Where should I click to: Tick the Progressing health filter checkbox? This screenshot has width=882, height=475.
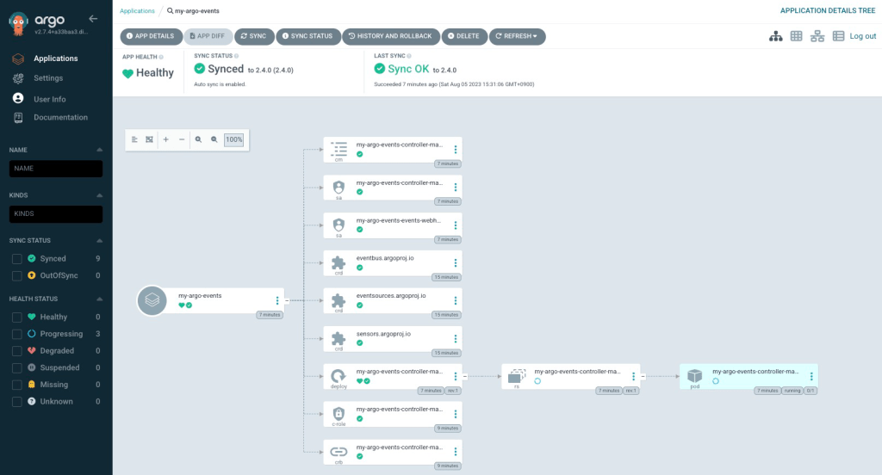pyautogui.click(x=16, y=334)
